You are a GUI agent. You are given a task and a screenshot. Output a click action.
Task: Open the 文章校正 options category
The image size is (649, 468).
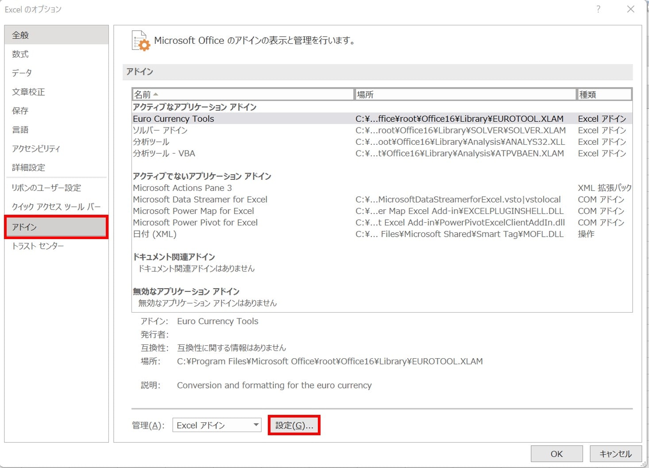[x=56, y=92]
